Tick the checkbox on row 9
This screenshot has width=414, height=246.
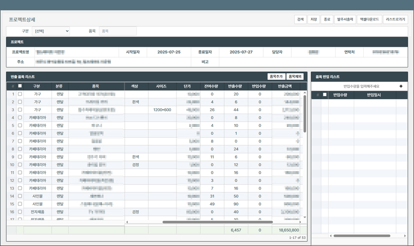click(20, 157)
